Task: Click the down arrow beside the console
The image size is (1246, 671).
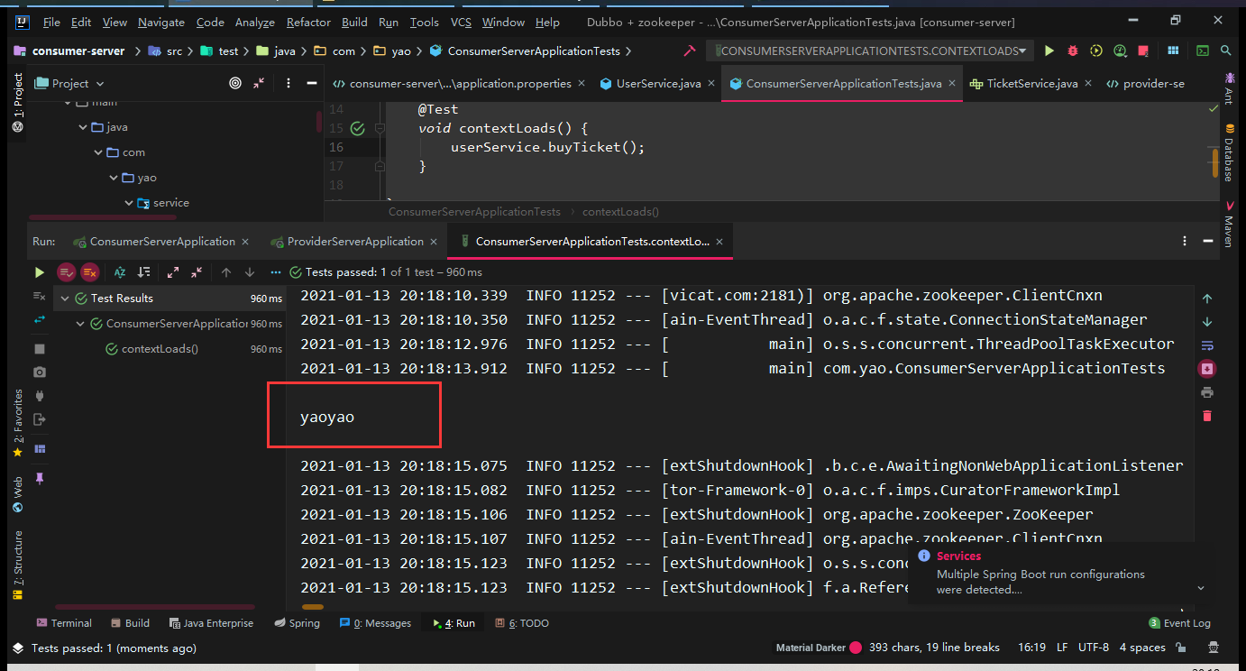Action: pos(1207,322)
